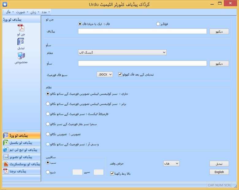This screenshot has height=190, width=239.
Task: Maximize the converter window
Action: click(x=220, y=4)
